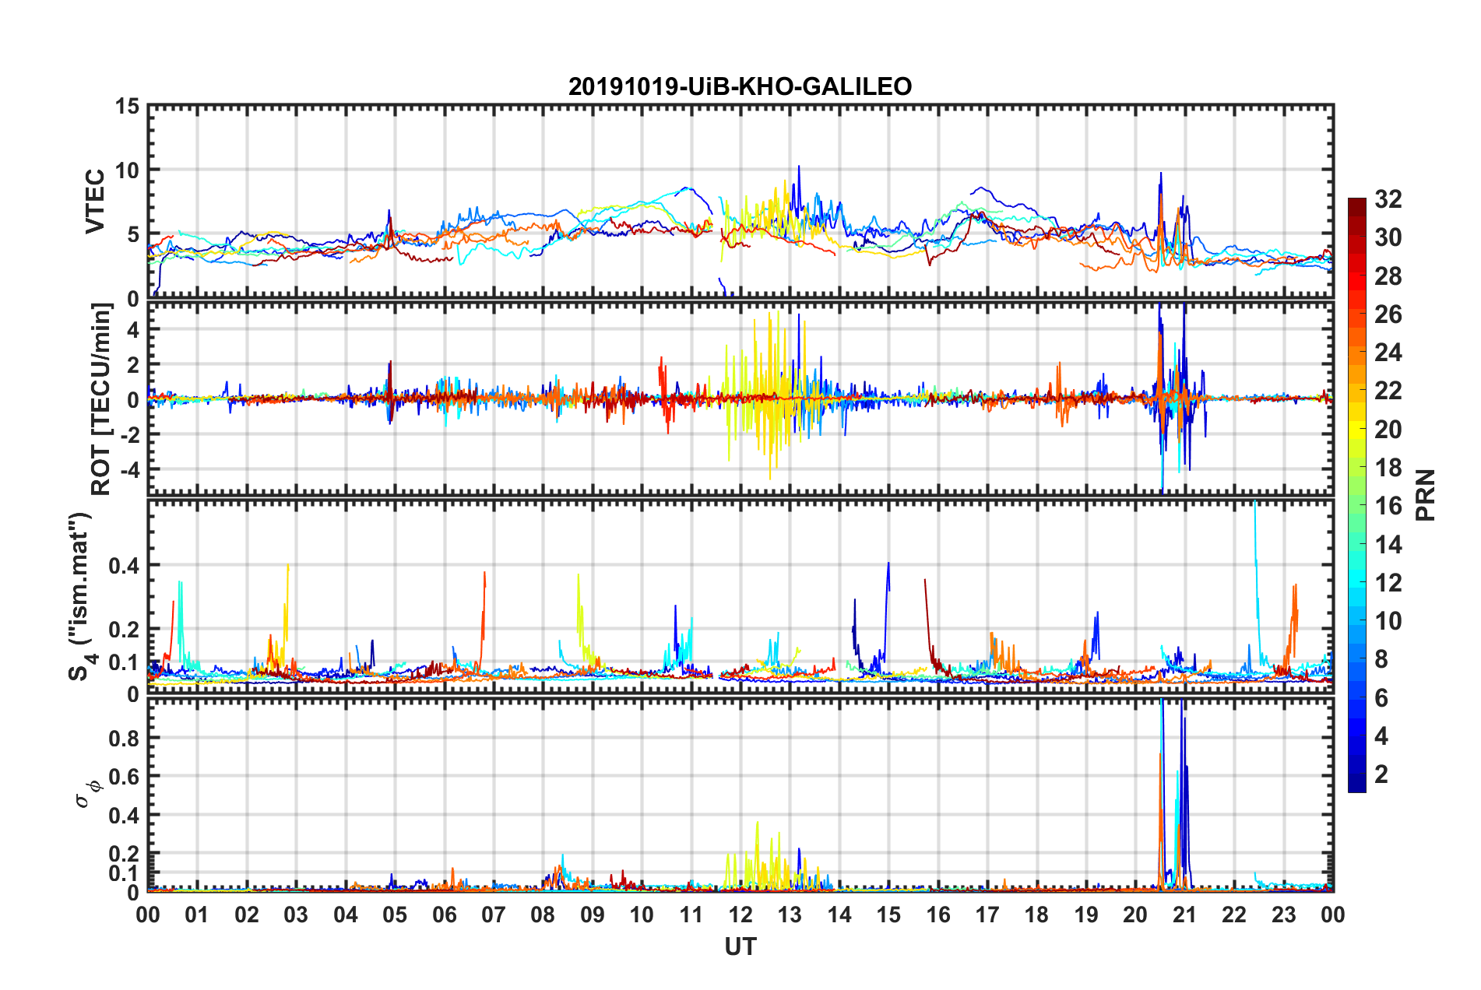Click ROT axis tick label -4

[x=128, y=469]
